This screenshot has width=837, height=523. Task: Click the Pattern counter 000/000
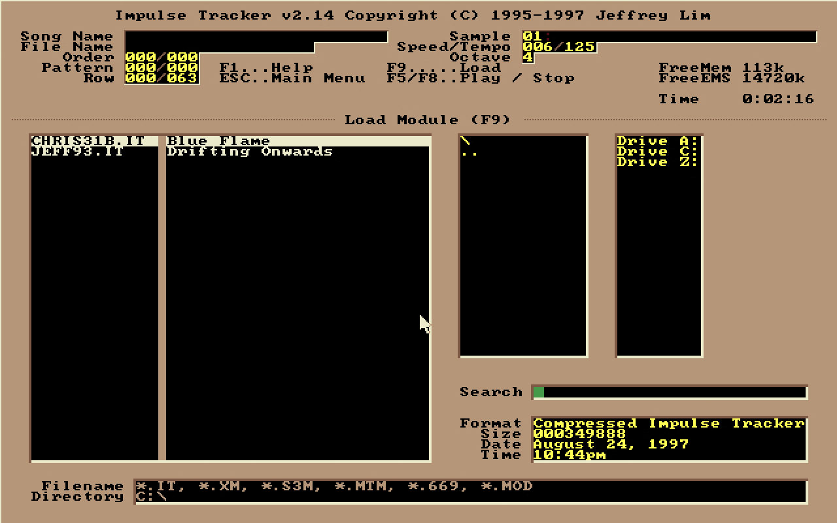(162, 68)
